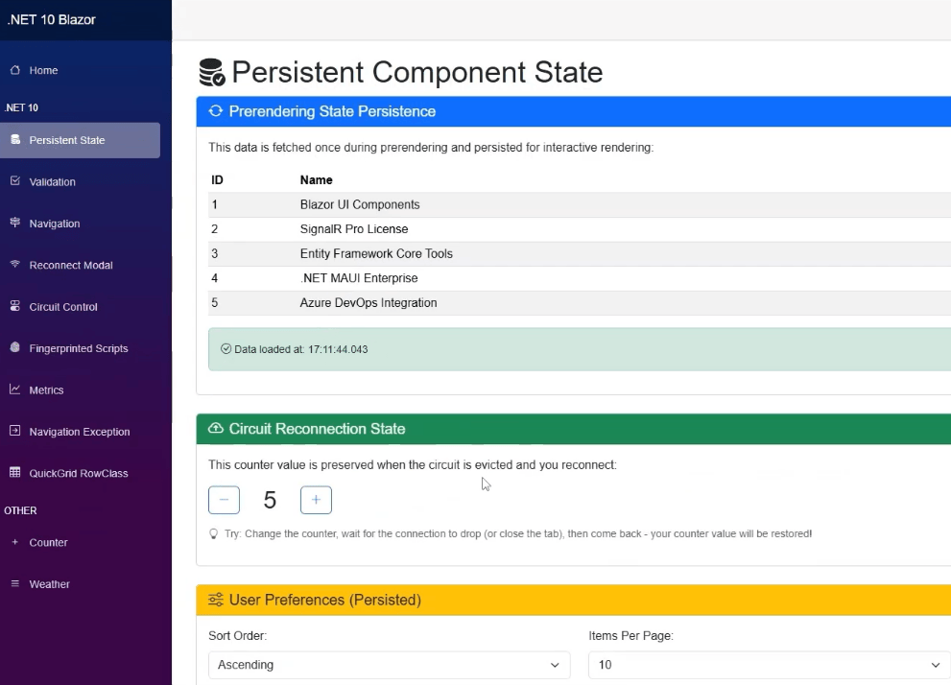
Task: Select the Metrics chart icon in sidebar
Action: [13, 390]
